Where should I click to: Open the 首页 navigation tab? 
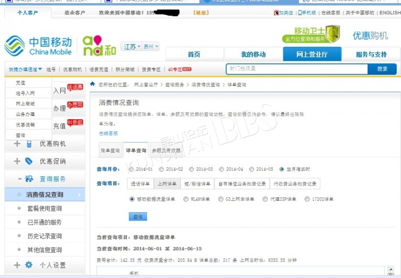[194, 54]
